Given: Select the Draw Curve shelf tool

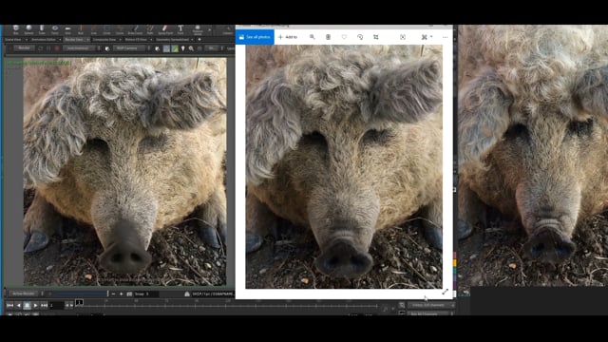Looking at the screenshot, I should [x=135, y=29].
